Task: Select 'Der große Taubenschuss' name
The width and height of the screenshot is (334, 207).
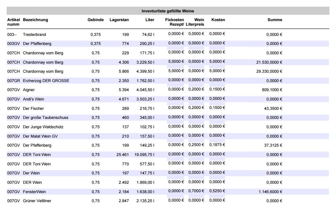Action: [46, 118]
